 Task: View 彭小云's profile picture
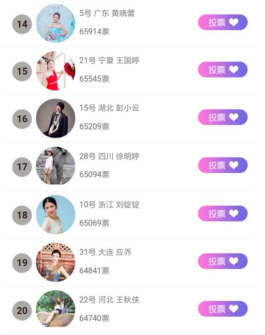pos(55,118)
